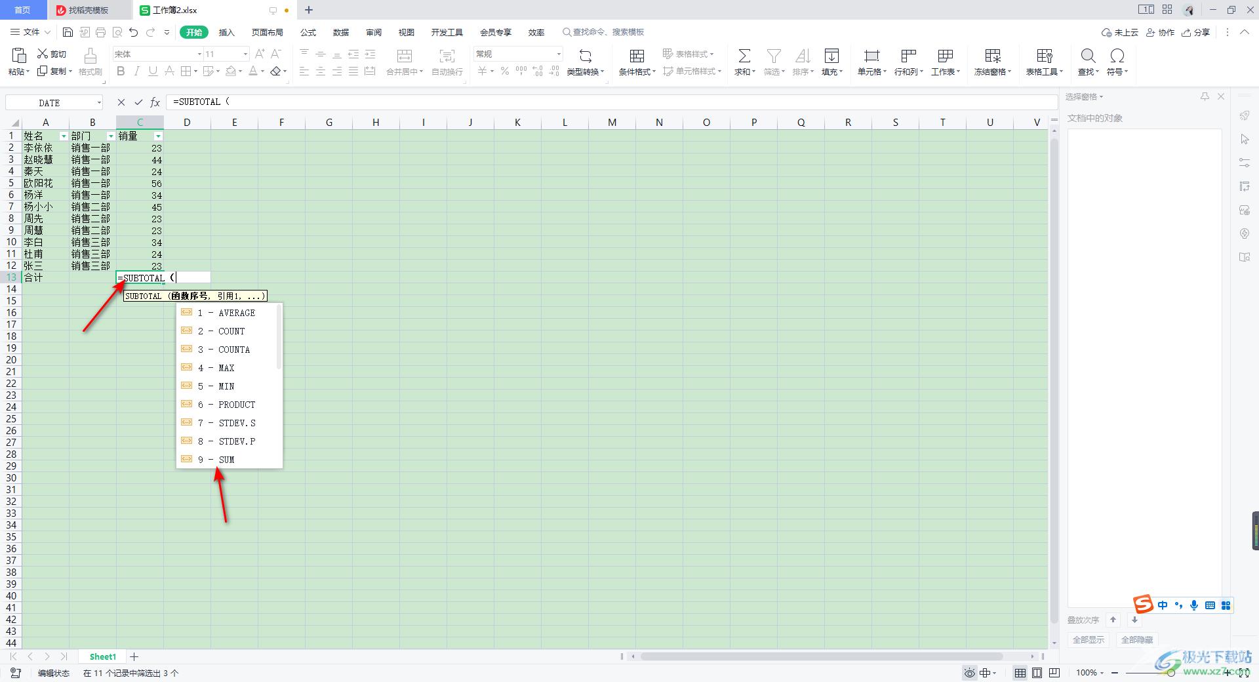The image size is (1259, 682).
Task: Add a new sheet with plus button
Action: coord(134,656)
